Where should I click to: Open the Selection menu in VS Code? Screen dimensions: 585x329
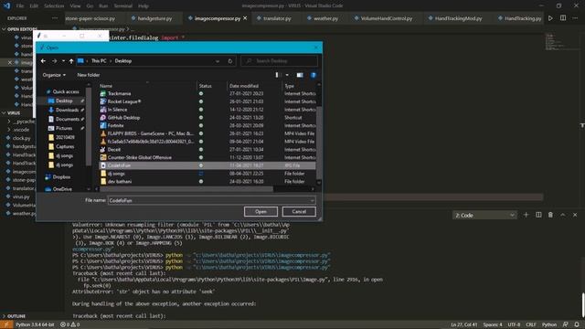pyautogui.click(x=54, y=6)
